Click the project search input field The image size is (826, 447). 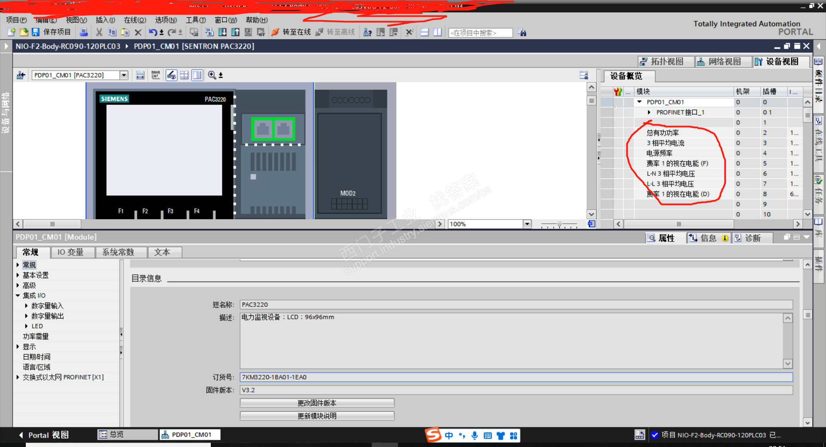(481, 33)
